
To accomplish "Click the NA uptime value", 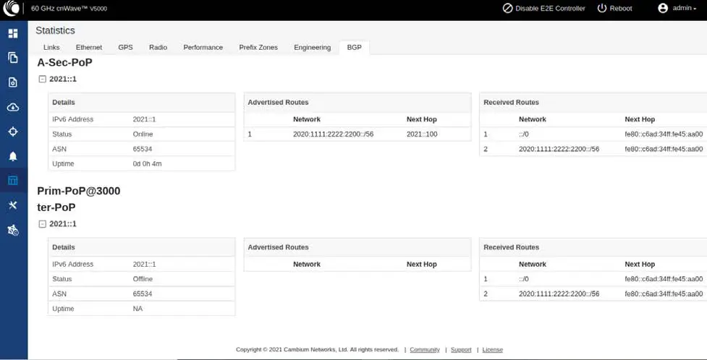I will click(137, 309).
